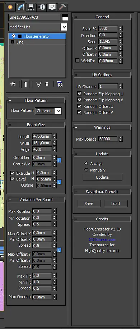Click the Extrude H spinner

click(x=55, y=173)
